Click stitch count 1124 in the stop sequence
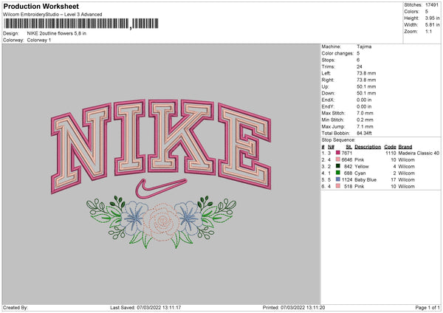This screenshot has width=443, height=313. (x=347, y=179)
